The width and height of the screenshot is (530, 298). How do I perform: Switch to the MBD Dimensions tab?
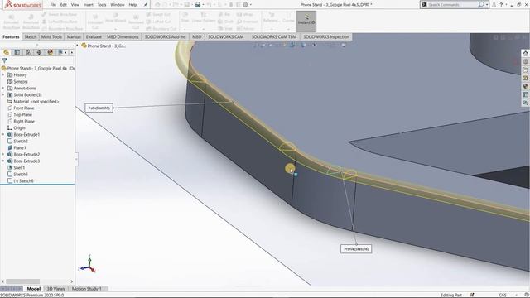[x=123, y=36]
